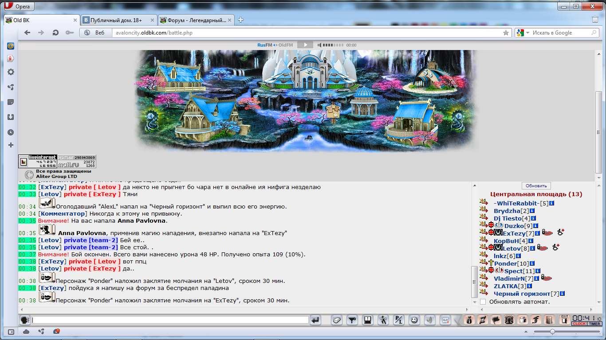Open the History clock panel in sidebar
Screen dimensions: 606x340
click(x=11, y=132)
